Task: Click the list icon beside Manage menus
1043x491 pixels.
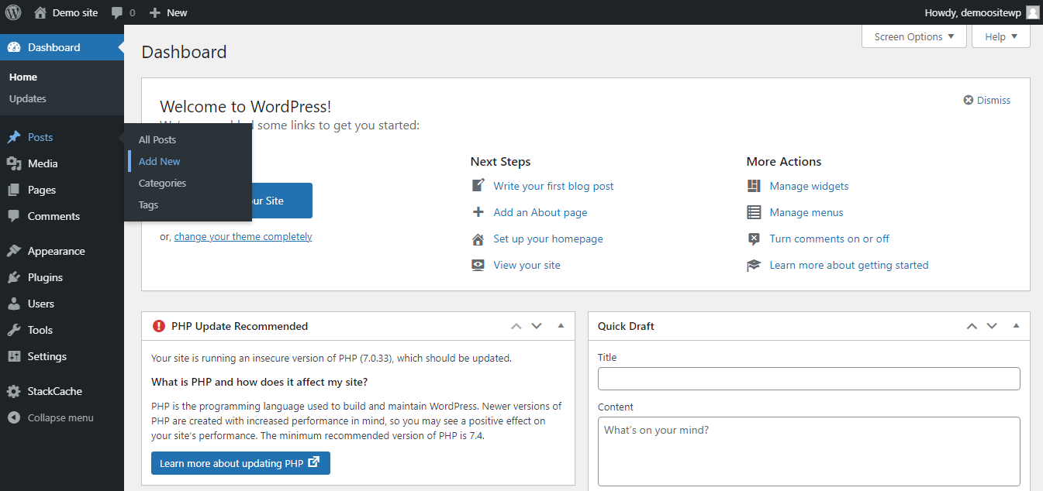Action: [754, 212]
